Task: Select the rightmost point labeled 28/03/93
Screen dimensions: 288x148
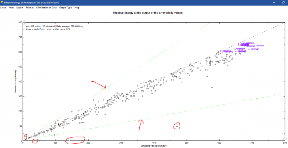Action: (253, 46)
